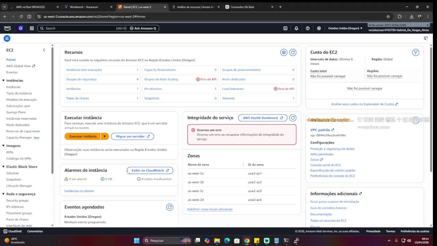Screen dimensions: 437x246
Task: Refresh Integridade do serviço panel
Action: coord(293,118)
